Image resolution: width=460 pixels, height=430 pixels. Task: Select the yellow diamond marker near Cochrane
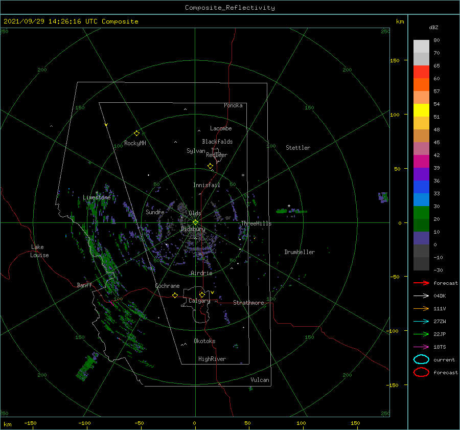coord(175,296)
